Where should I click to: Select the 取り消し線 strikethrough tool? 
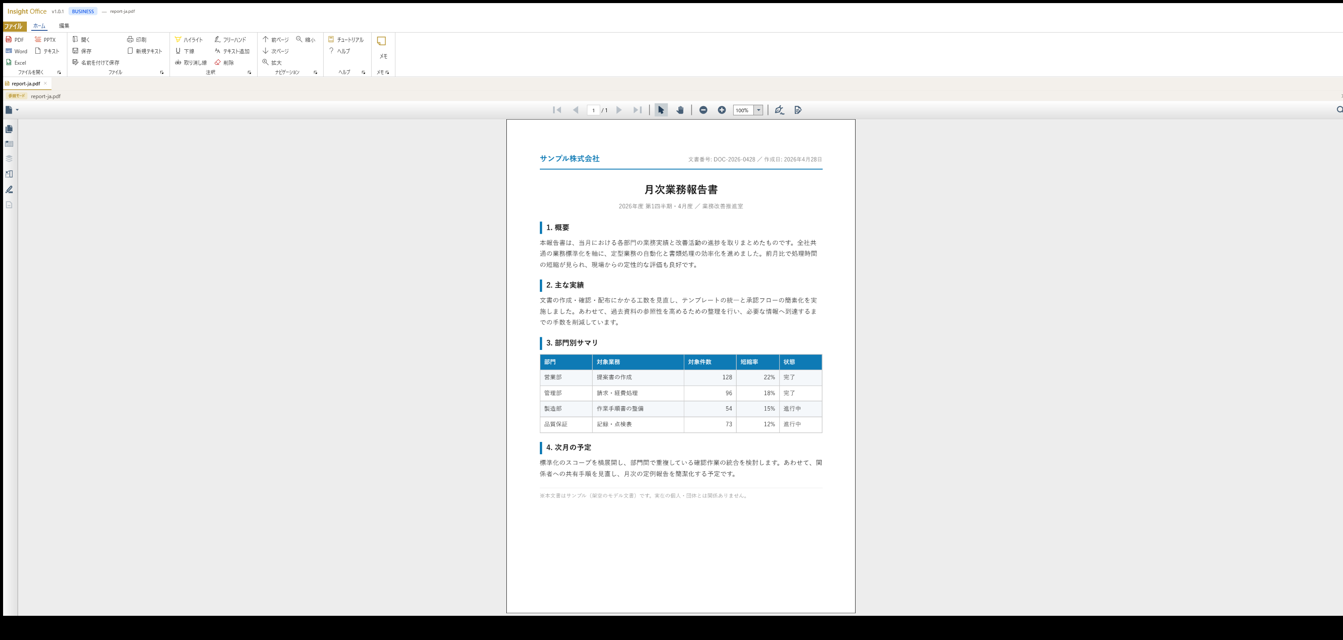click(191, 63)
